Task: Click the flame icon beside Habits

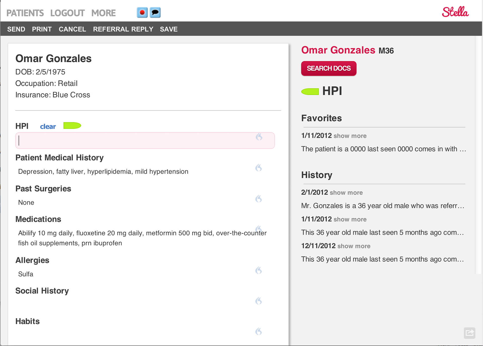Action: 259,332
